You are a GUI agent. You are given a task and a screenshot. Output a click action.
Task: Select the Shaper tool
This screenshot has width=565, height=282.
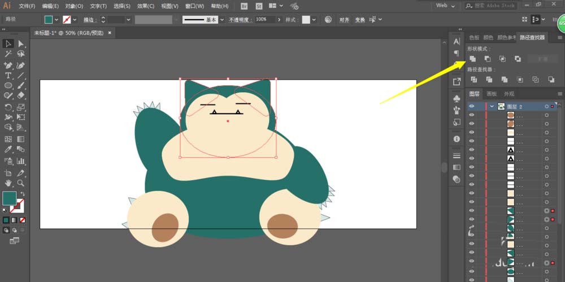(x=8, y=96)
